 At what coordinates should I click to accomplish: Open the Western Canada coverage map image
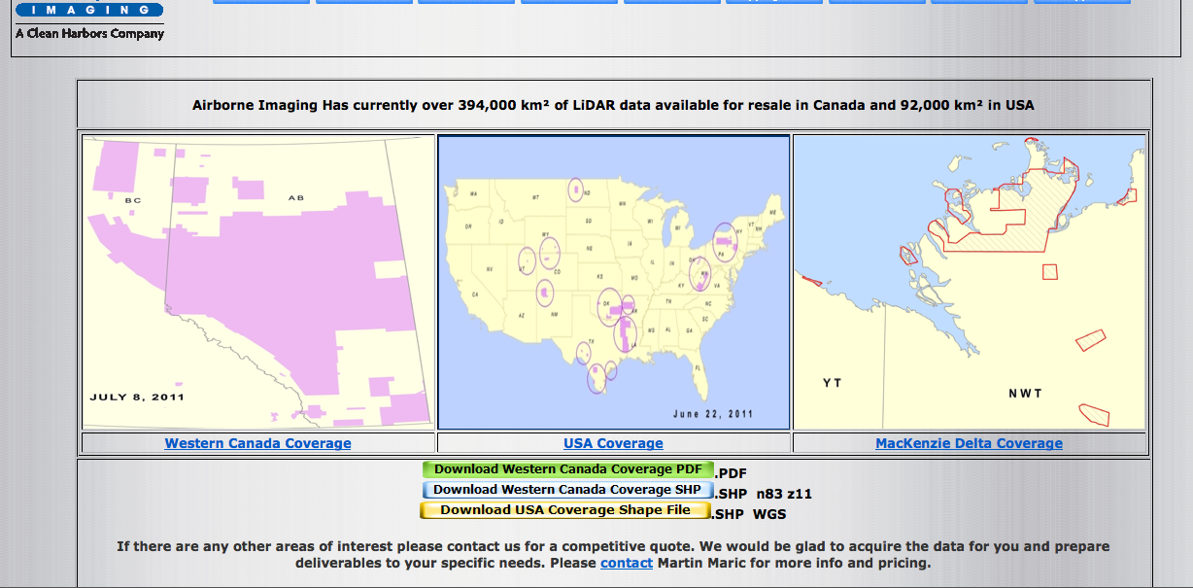[x=257, y=282]
